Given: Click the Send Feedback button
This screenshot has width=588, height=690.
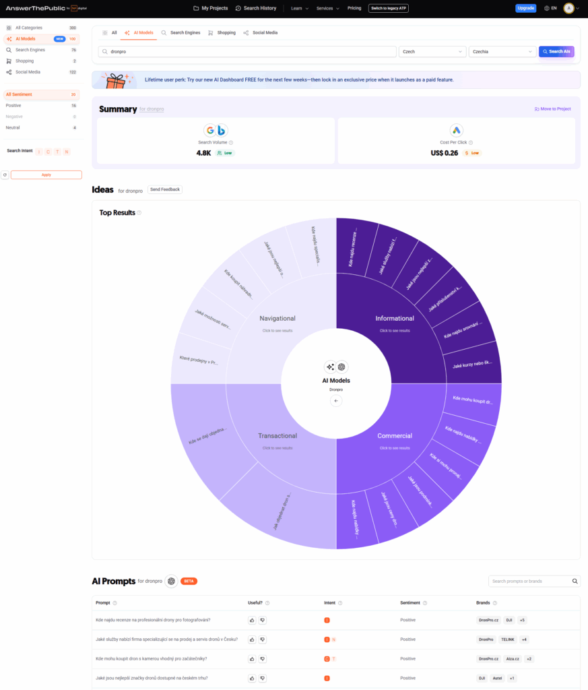Looking at the screenshot, I should pyautogui.click(x=165, y=189).
